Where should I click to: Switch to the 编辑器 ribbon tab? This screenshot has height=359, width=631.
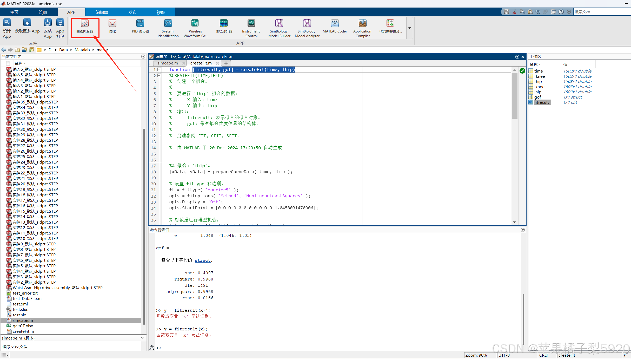pyautogui.click(x=102, y=12)
